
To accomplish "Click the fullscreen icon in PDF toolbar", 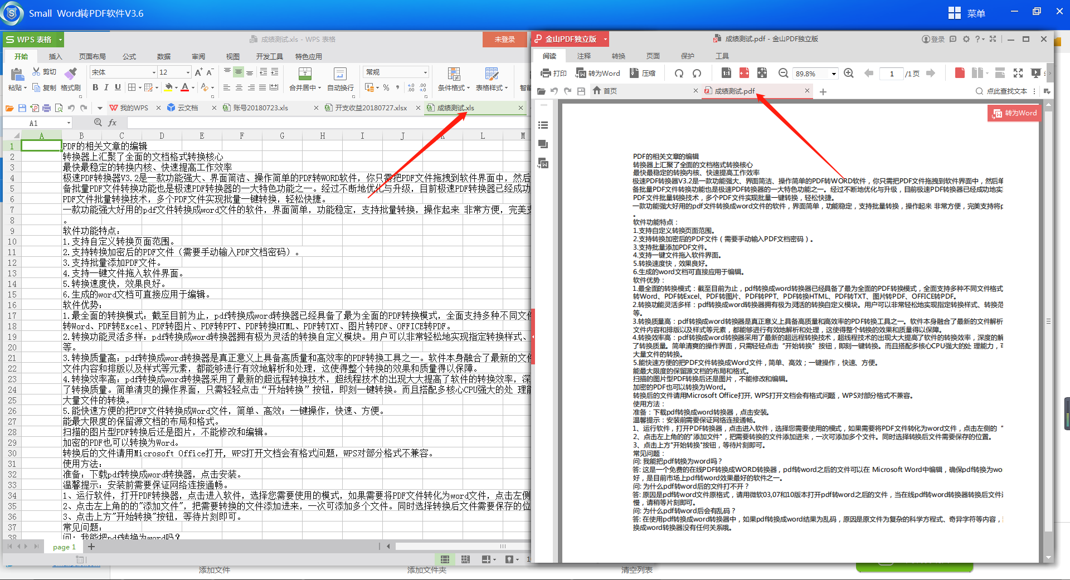I will tap(1018, 73).
